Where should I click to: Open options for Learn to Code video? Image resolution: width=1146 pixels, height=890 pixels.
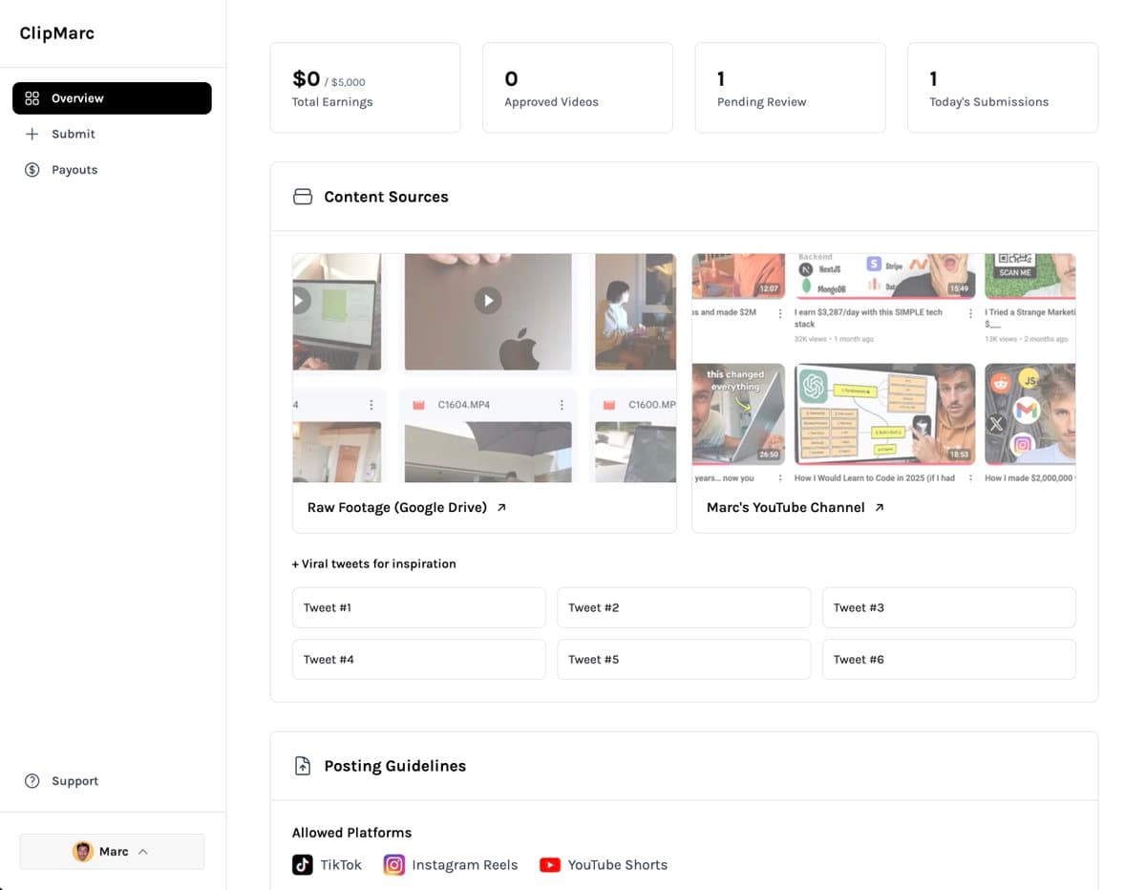pos(971,478)
